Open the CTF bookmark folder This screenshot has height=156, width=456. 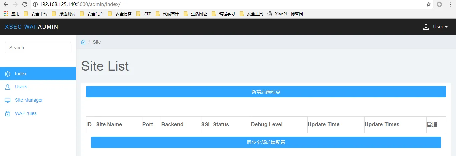pos(143,14)
